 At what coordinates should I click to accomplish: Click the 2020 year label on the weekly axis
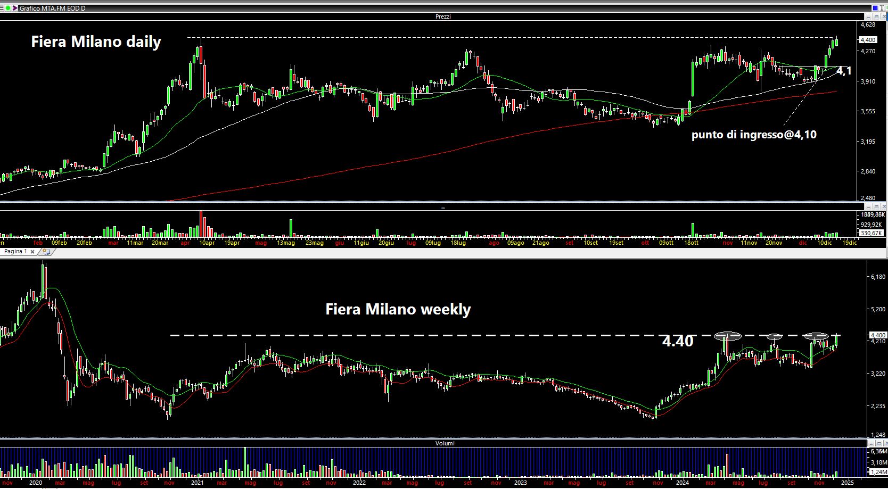pos(36,483)
